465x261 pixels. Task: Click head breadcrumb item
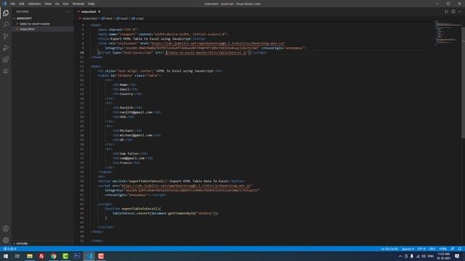pos(124,18)
